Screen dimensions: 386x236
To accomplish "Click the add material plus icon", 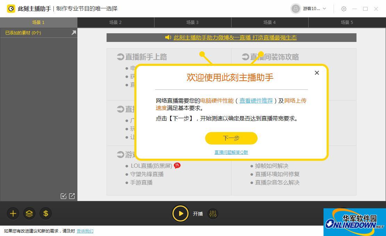I will tap(13, 213).
